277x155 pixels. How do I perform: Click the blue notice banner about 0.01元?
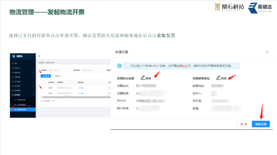pos(182,66)
